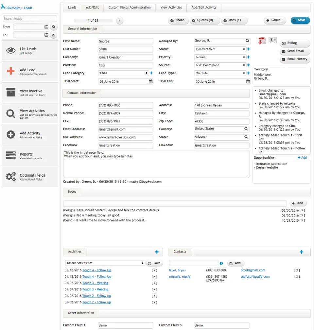Add new Lead Category with the plus icon
The width and height of the screenshot is (314, 330).
tap(151, 73)
